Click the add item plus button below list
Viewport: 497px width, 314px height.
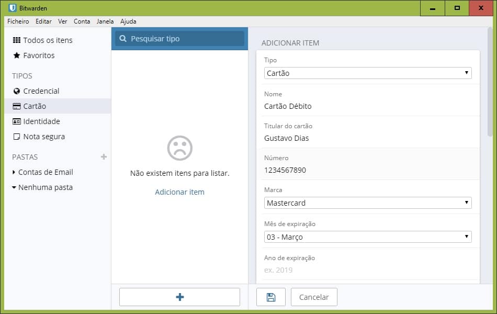(x=179, y=297)
